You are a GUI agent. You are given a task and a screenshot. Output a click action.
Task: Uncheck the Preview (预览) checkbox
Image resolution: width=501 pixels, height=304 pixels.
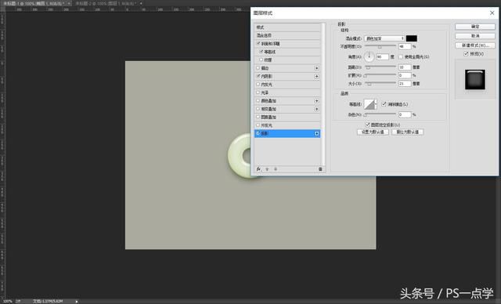tap(466, 54)
